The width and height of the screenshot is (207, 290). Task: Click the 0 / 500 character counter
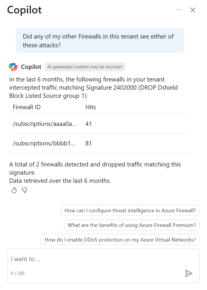tap(18, 273)
